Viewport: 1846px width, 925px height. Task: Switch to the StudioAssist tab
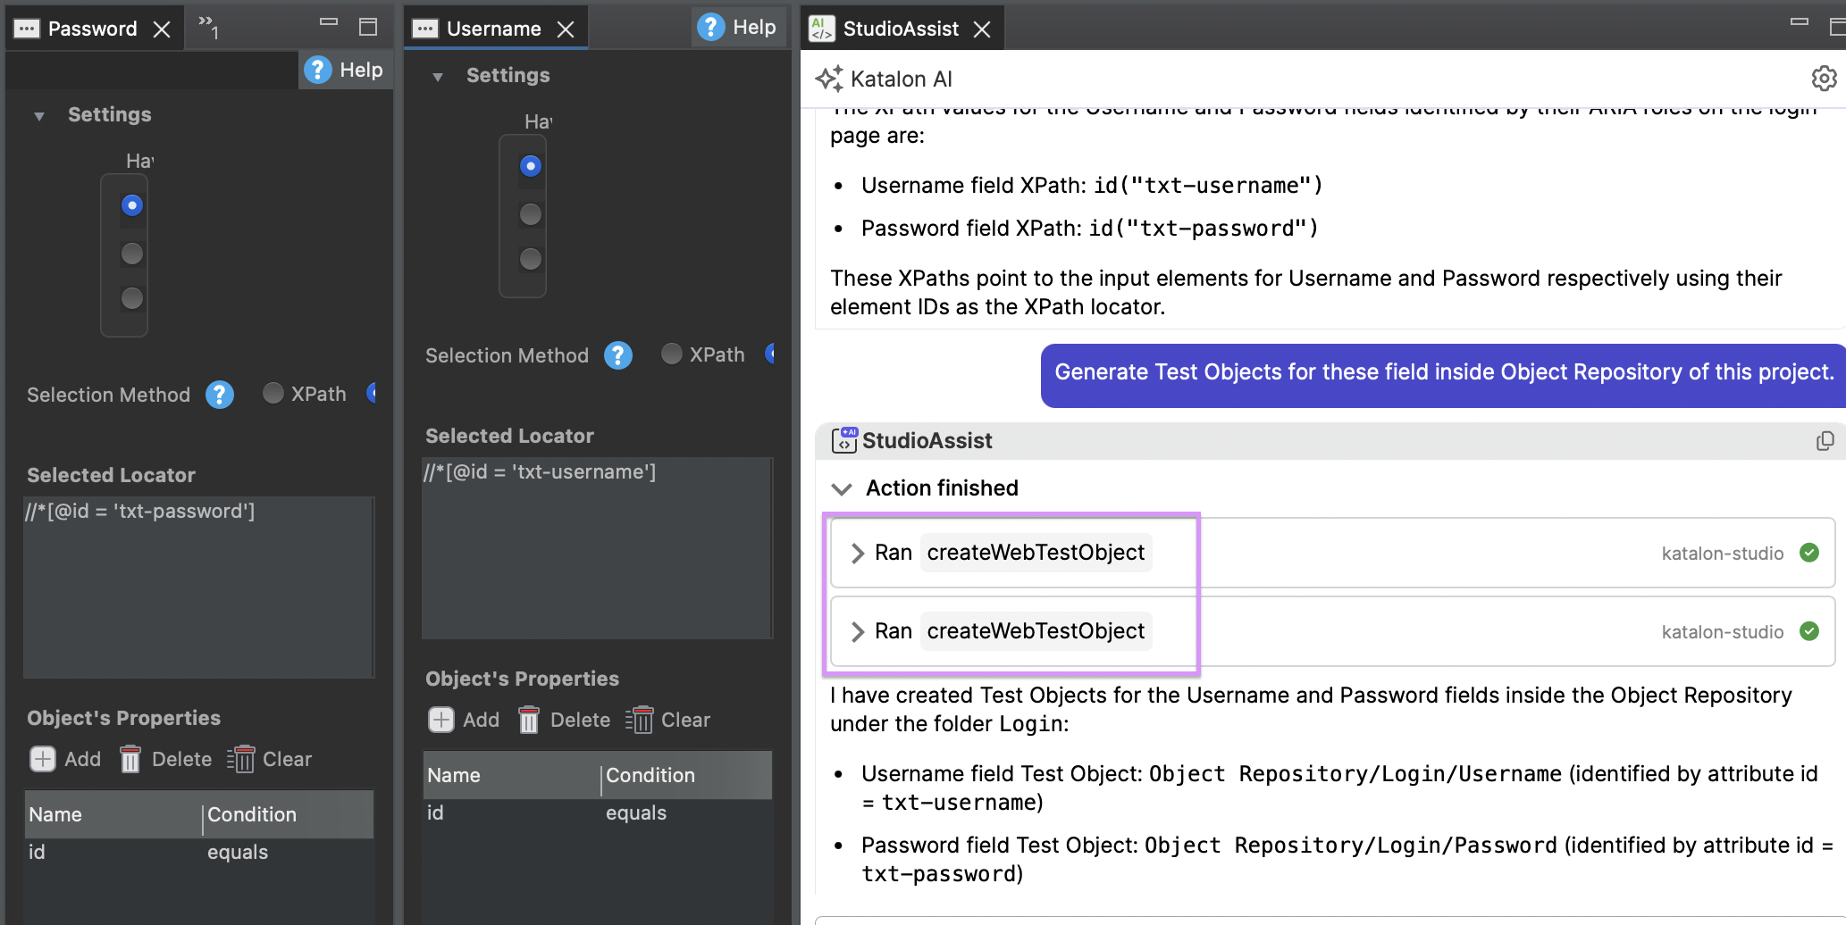point(900,29)
